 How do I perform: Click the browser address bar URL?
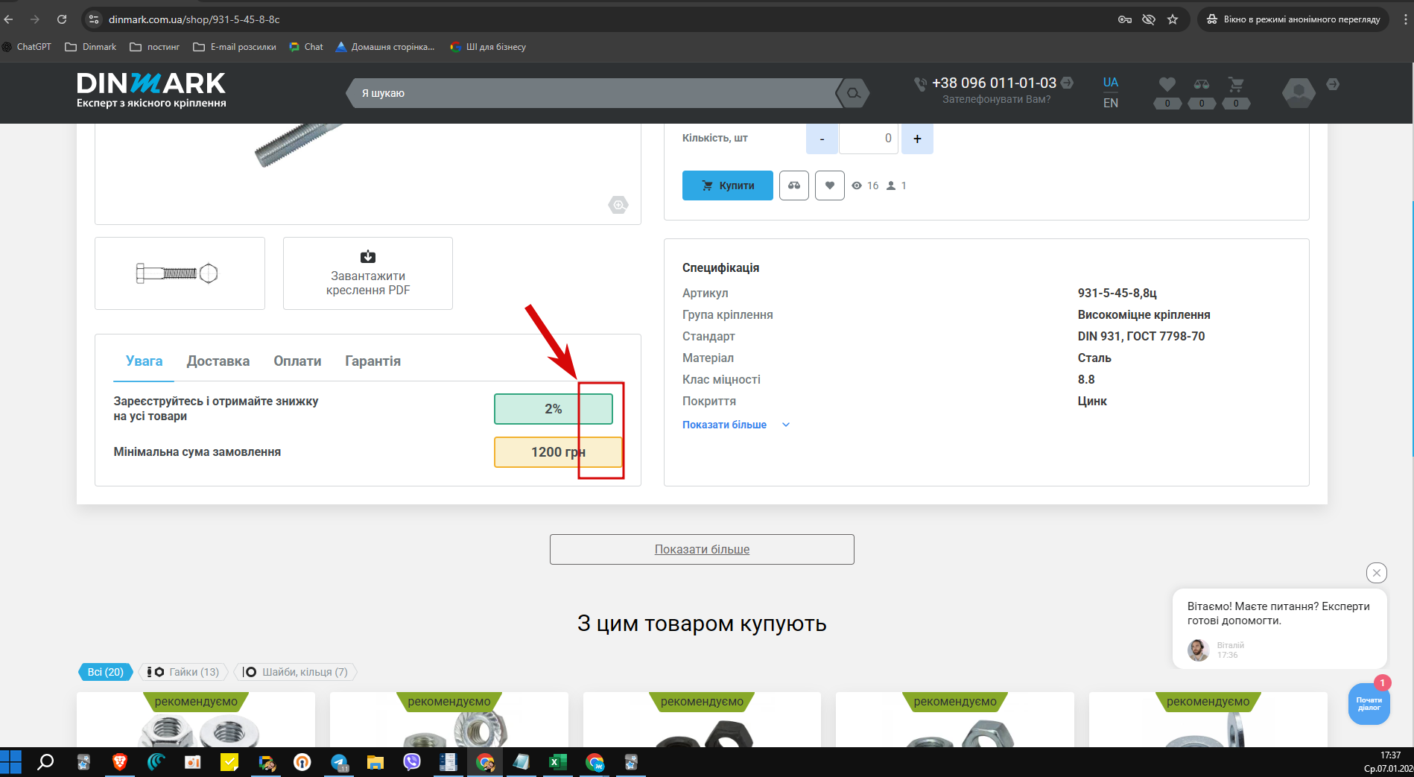click(x=194, y=19)
